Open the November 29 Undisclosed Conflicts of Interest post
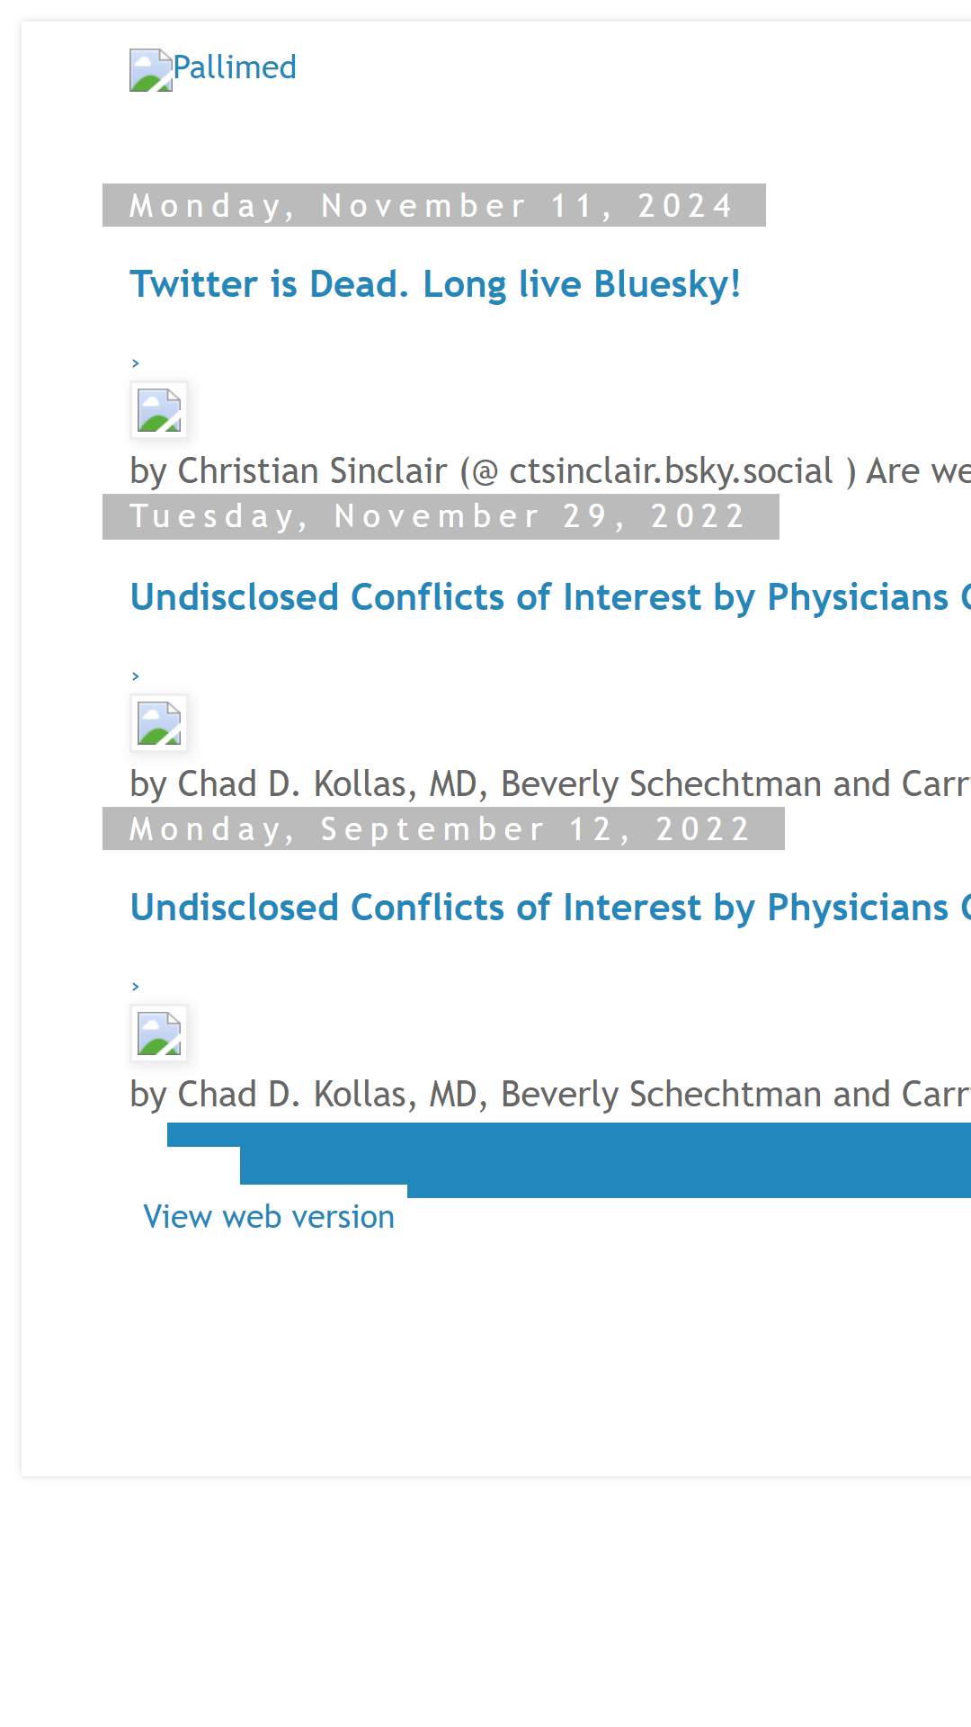This screenshot has height=1727, width=971. coord(550,597)
